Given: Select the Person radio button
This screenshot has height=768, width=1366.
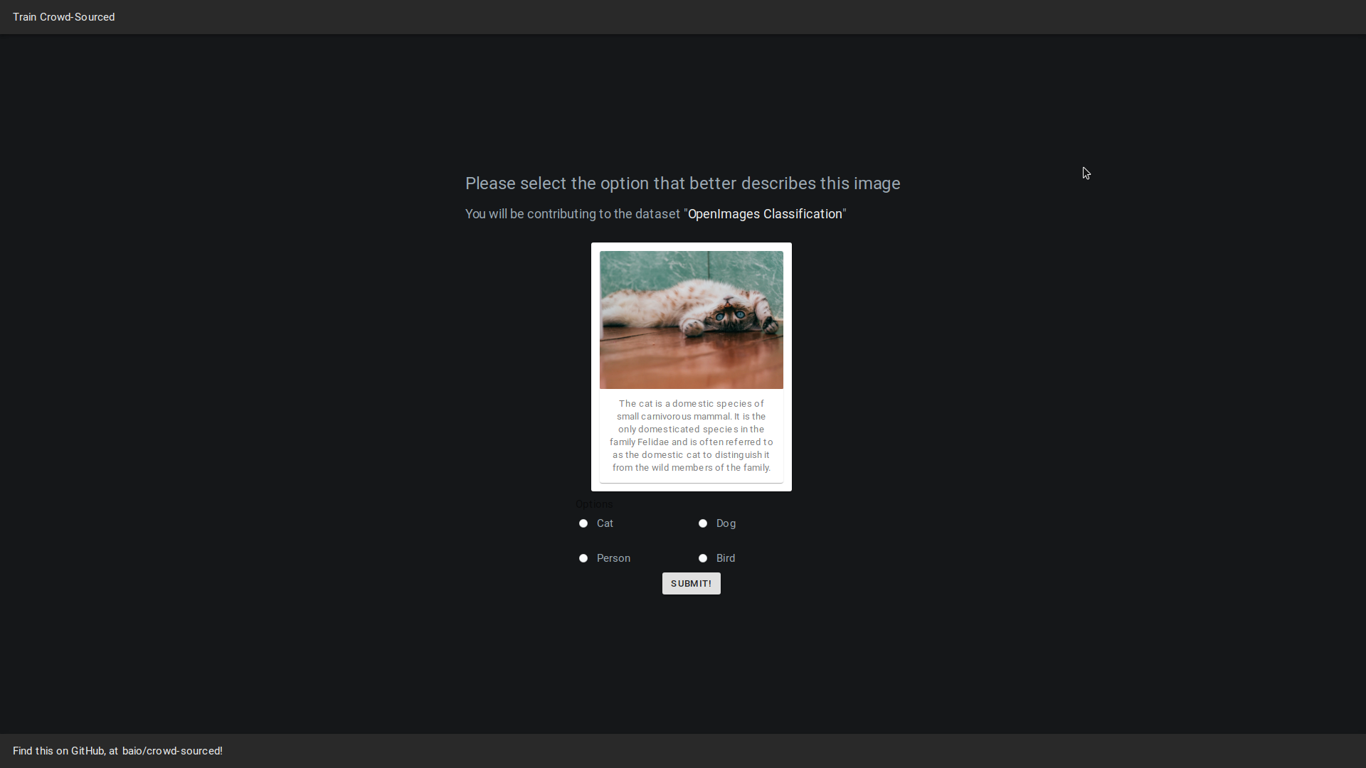Looking at the screenshot, I should pyautogui.click(x=583, y=558).
